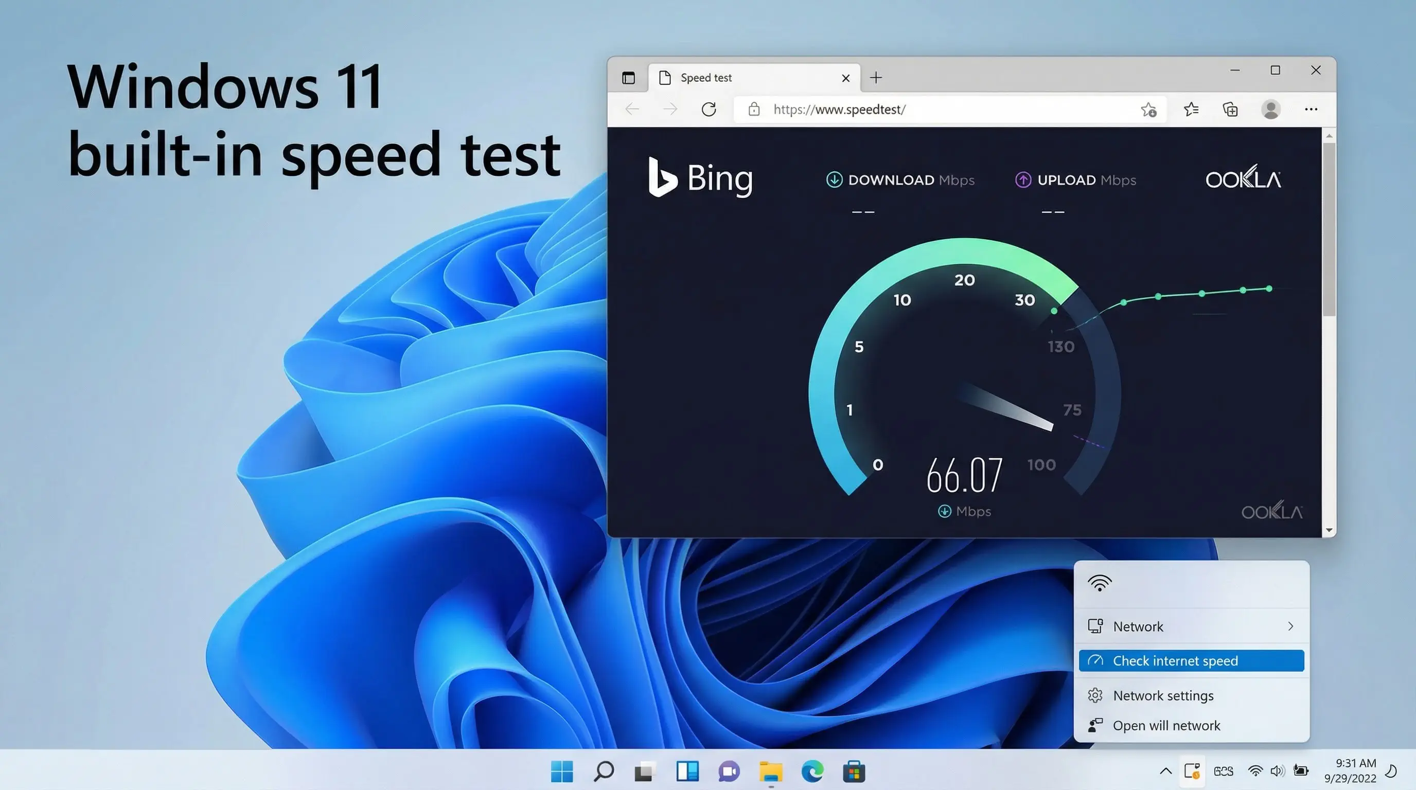1416x790 pixels.
Task: Expand the Network submenu chevron
Action: (1290, 626)
